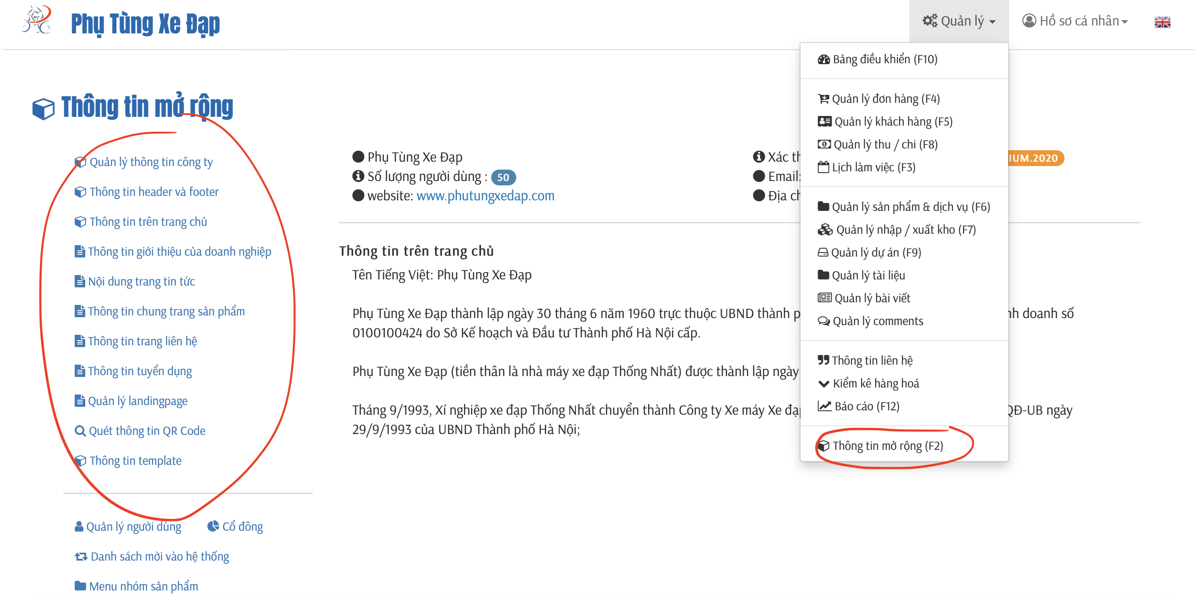Click the shopping cart icon for Quản lý đơn hàng
Screen dimensions: 1195x601
tap(823, 99)
